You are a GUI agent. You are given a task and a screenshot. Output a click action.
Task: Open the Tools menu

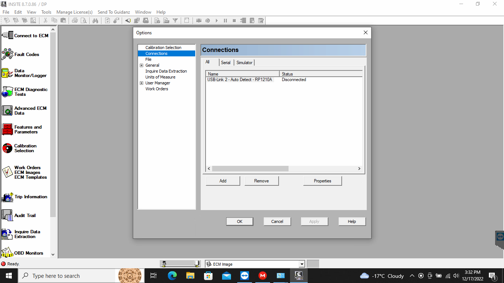point(46,12)
